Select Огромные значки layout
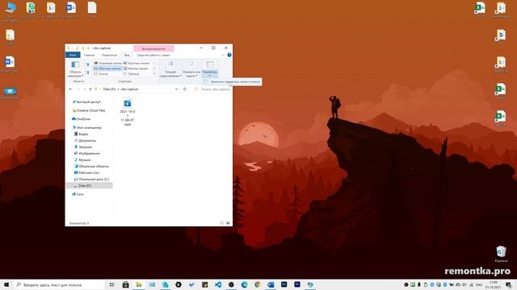Screen dimensions: 517x290 click(x=107, y=63)
